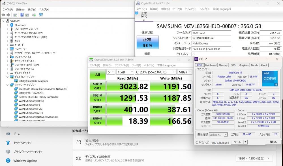Click the help icon in Device Manager toolbar
Viewport: 283px width, 166px height.
tap(22, 15)
